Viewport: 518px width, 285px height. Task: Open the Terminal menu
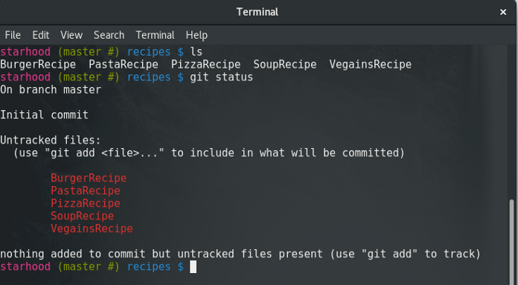click(155, 35)
